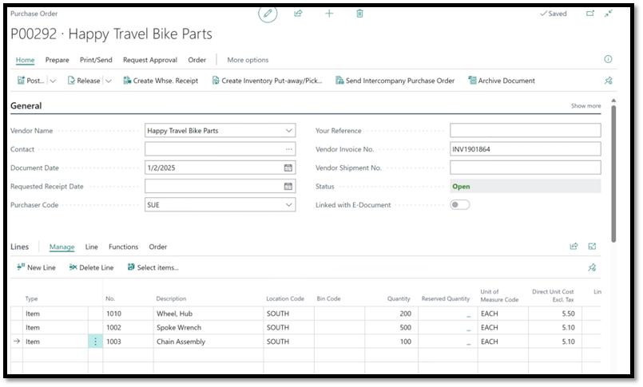The image size is (643, 387).
Task: Click item number 1002 cell
Action: [x=129, y=328]
